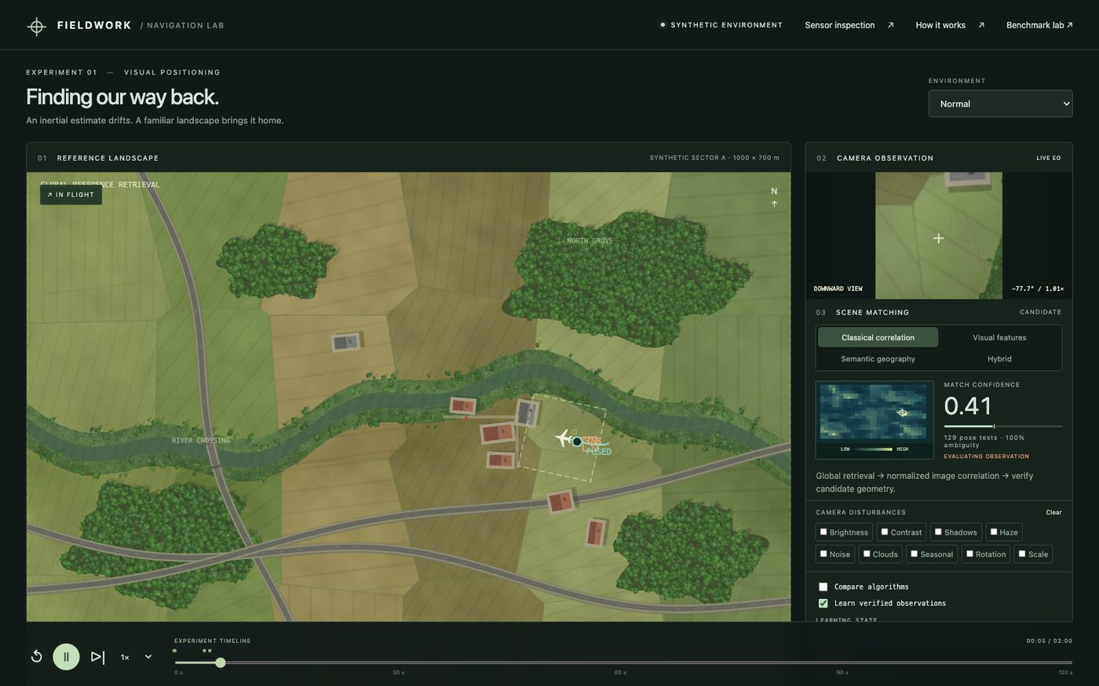Enable the Rotation disturbance checkbox
1099x686 pixels.
969,554
